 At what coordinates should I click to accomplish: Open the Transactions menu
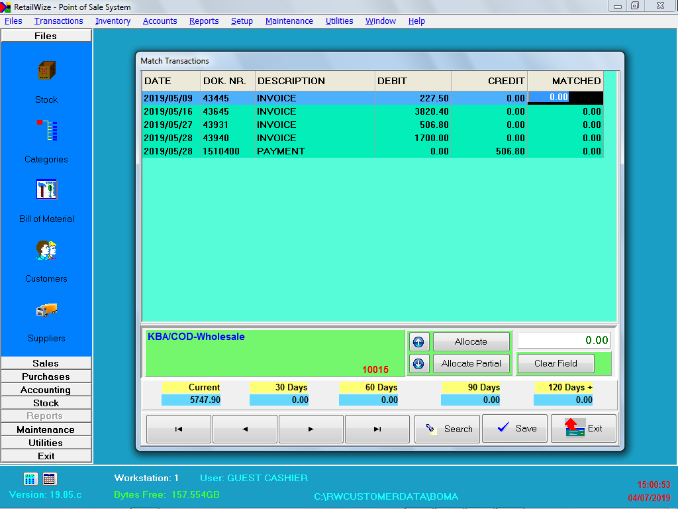[x=59, y=21]
